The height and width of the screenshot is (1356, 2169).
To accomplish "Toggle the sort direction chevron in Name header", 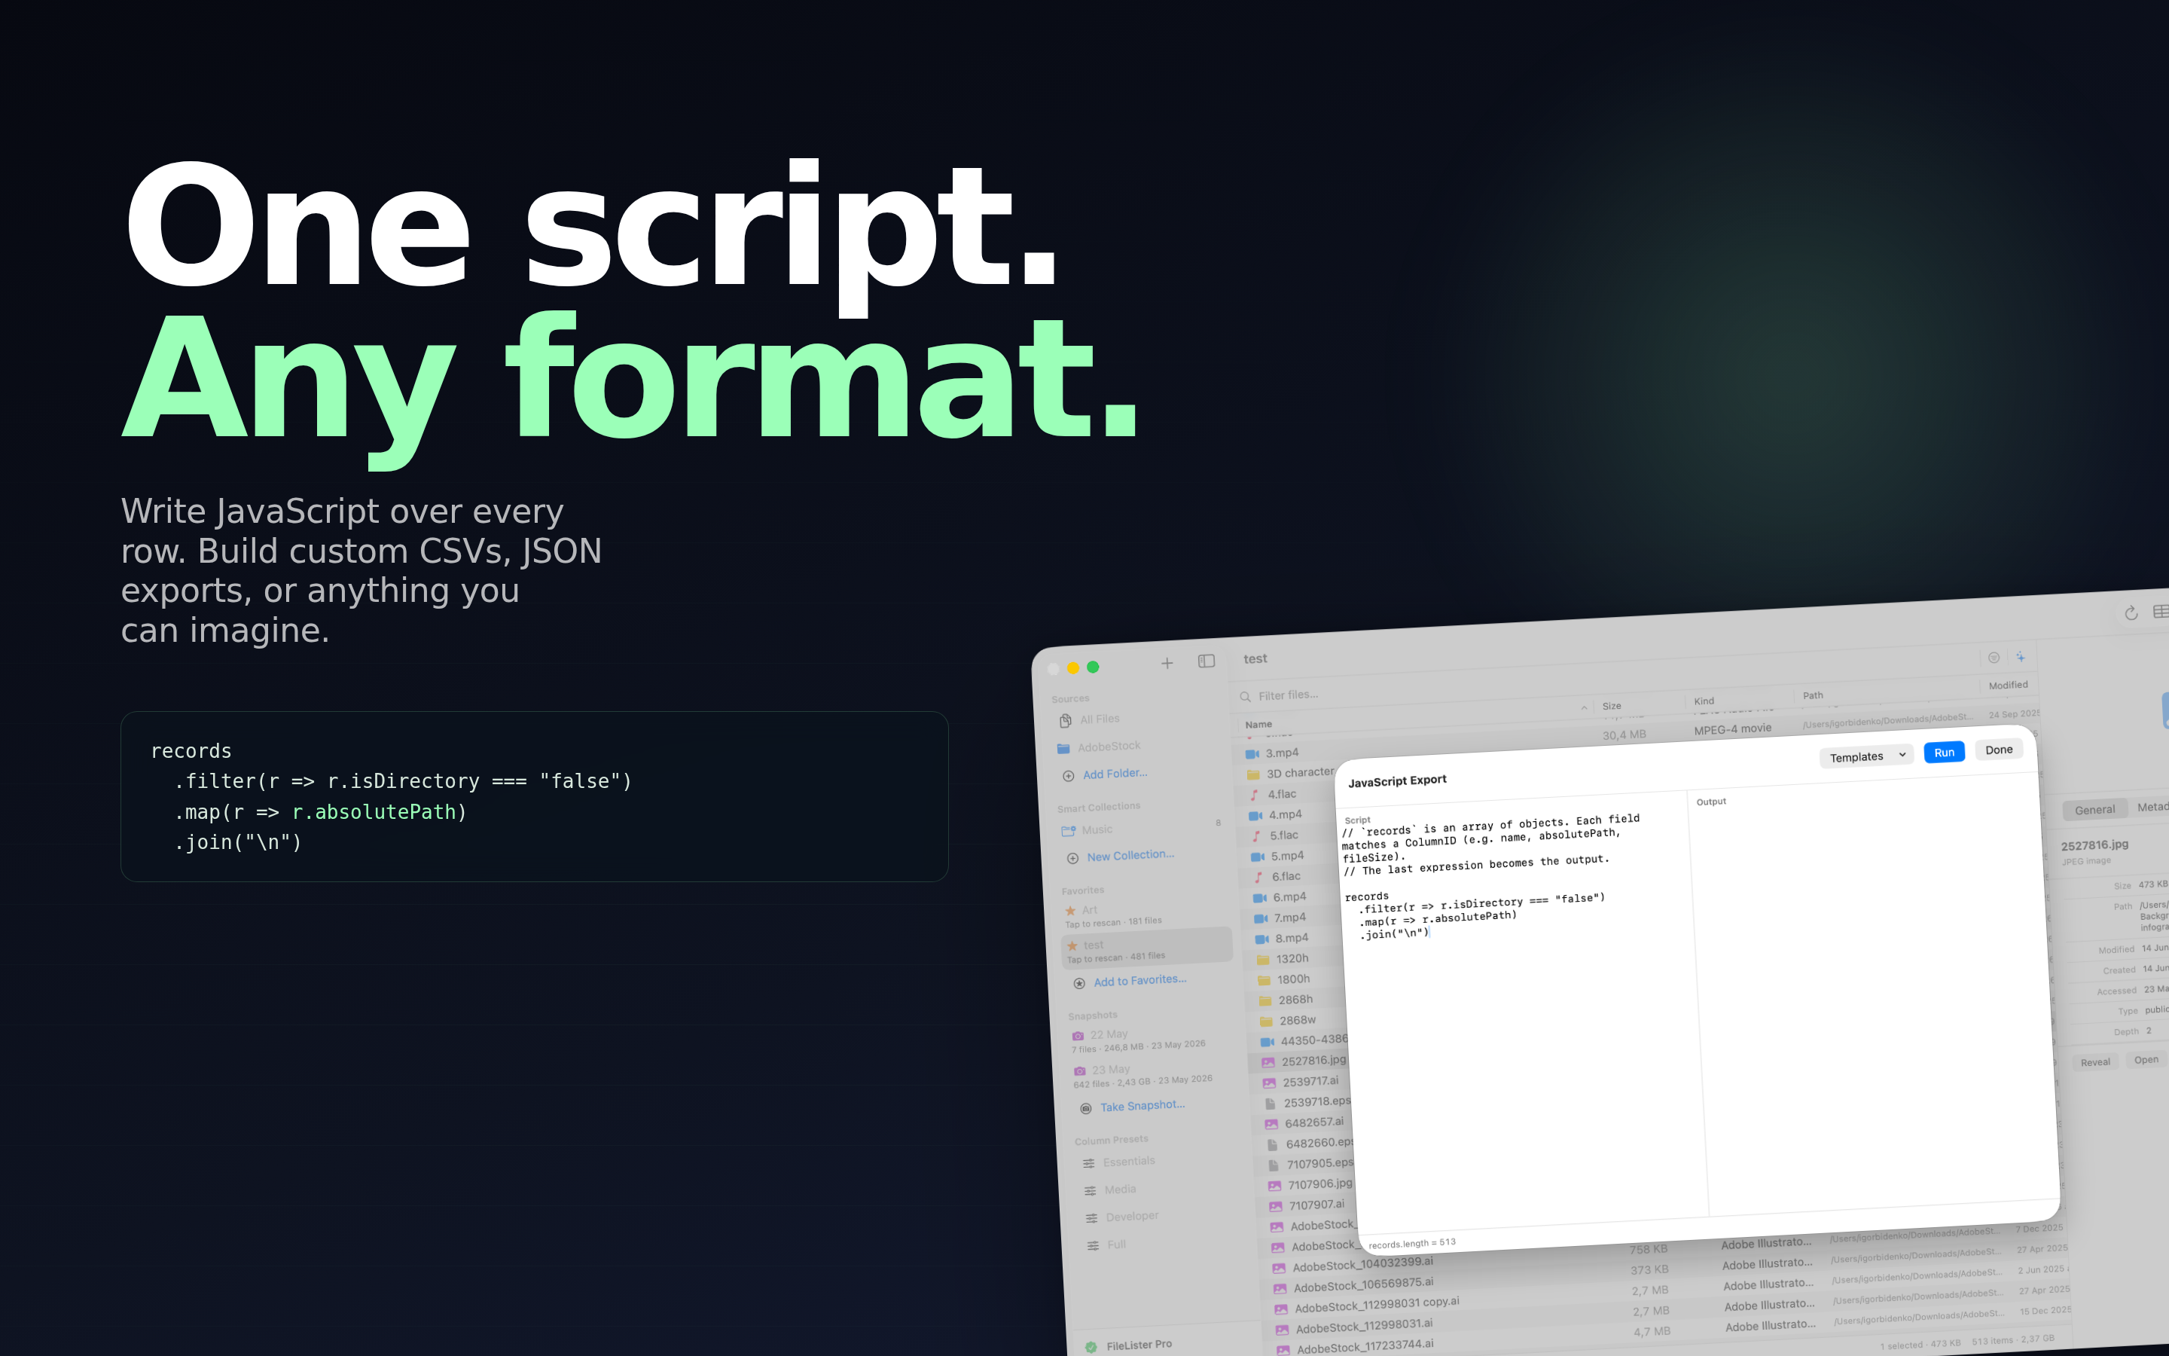I will (x=1584, y=707).
